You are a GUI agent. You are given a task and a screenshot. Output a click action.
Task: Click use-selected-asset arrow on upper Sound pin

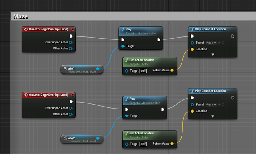tap(220, 43)
